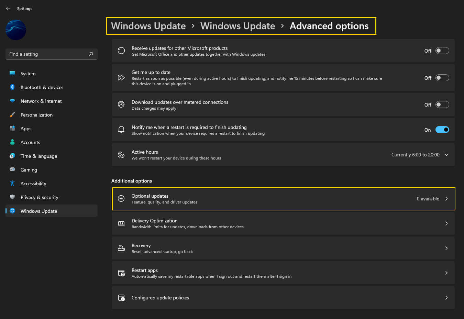Click the Configured update policies icon
Image resolution: width=464 pixels, height=319 pixels.
121,298
